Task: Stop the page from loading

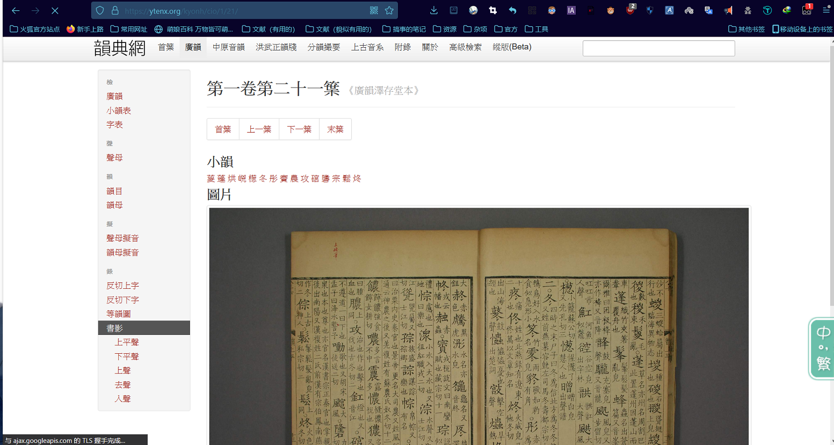Action: point(55,10)
